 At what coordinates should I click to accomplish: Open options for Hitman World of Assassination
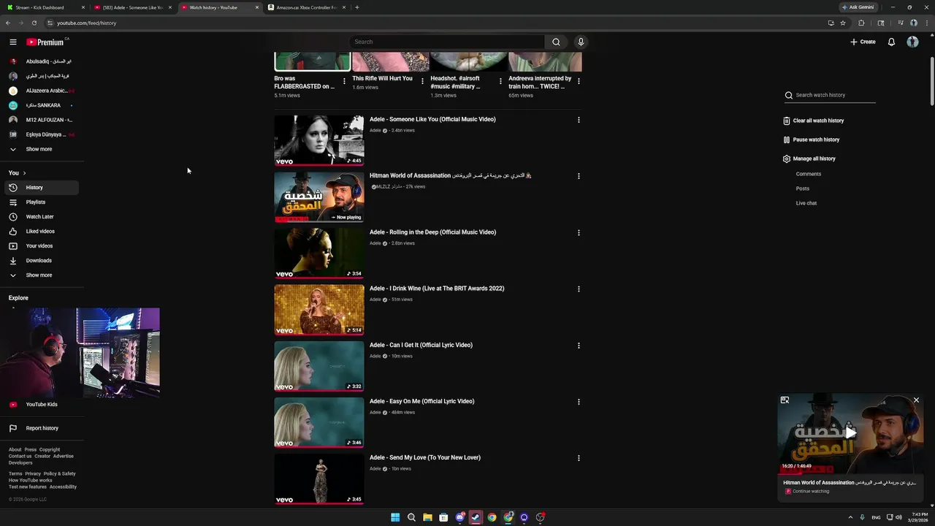tap(579, 176)
